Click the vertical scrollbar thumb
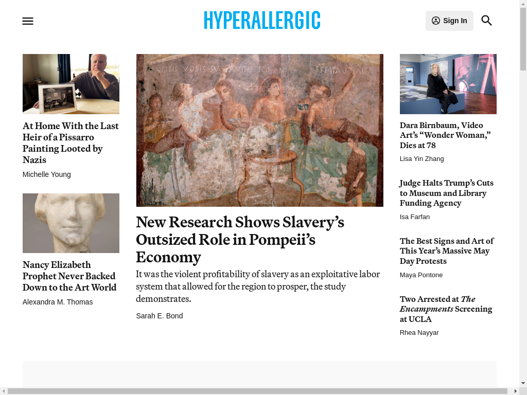This screenshot has height=395, width=527. pyautogui.click(x=523, y=39)
